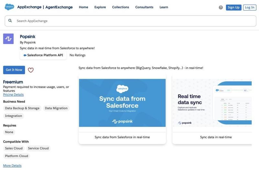Click the Get It Now button
Screen dimensions: 259x170
coord(14,70)
